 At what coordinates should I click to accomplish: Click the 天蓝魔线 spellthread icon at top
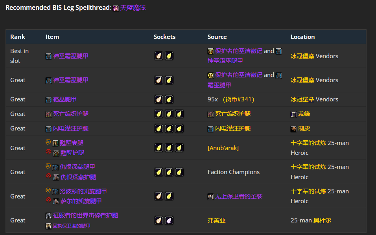116,7
